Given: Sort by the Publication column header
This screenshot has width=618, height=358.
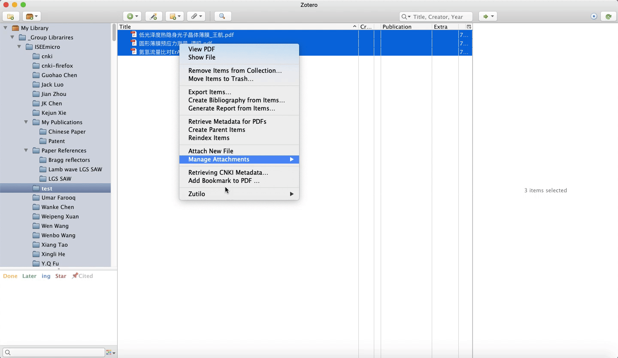Looking at the screenshot, I should pyautogui.click(x=406, y=27).
